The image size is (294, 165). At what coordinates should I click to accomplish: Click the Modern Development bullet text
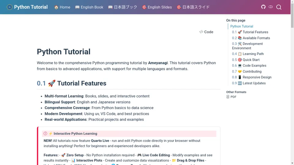pyautogui.click(x=97, y=114)
